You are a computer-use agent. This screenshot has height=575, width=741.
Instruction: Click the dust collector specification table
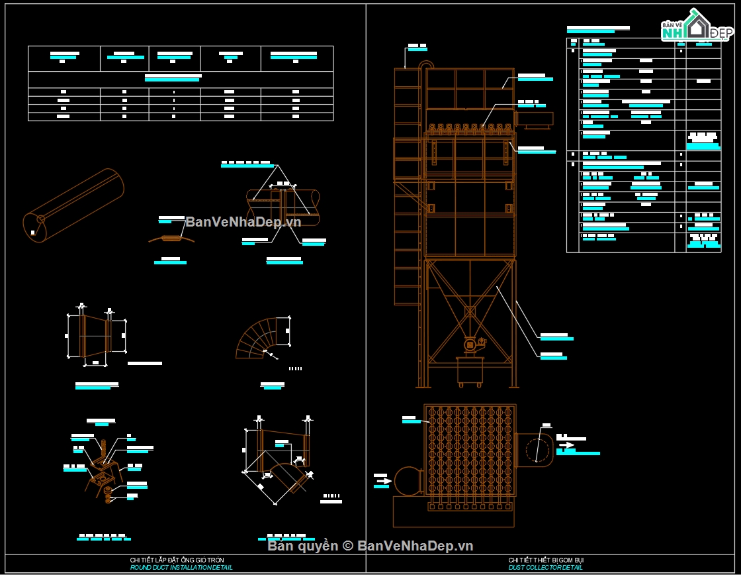click(x=644, y=145)
